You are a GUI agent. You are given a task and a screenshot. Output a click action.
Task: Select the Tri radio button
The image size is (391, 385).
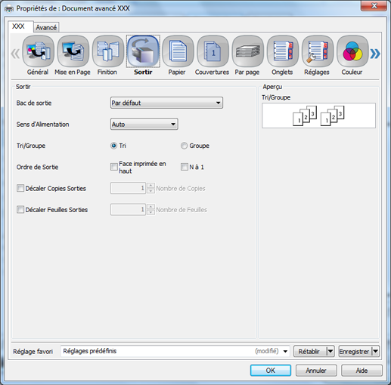[x=113, y=146]
